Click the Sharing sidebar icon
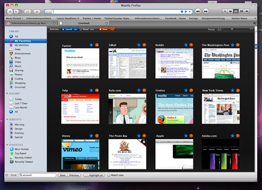This screenshot has width=262, height=190. point(11,70)
